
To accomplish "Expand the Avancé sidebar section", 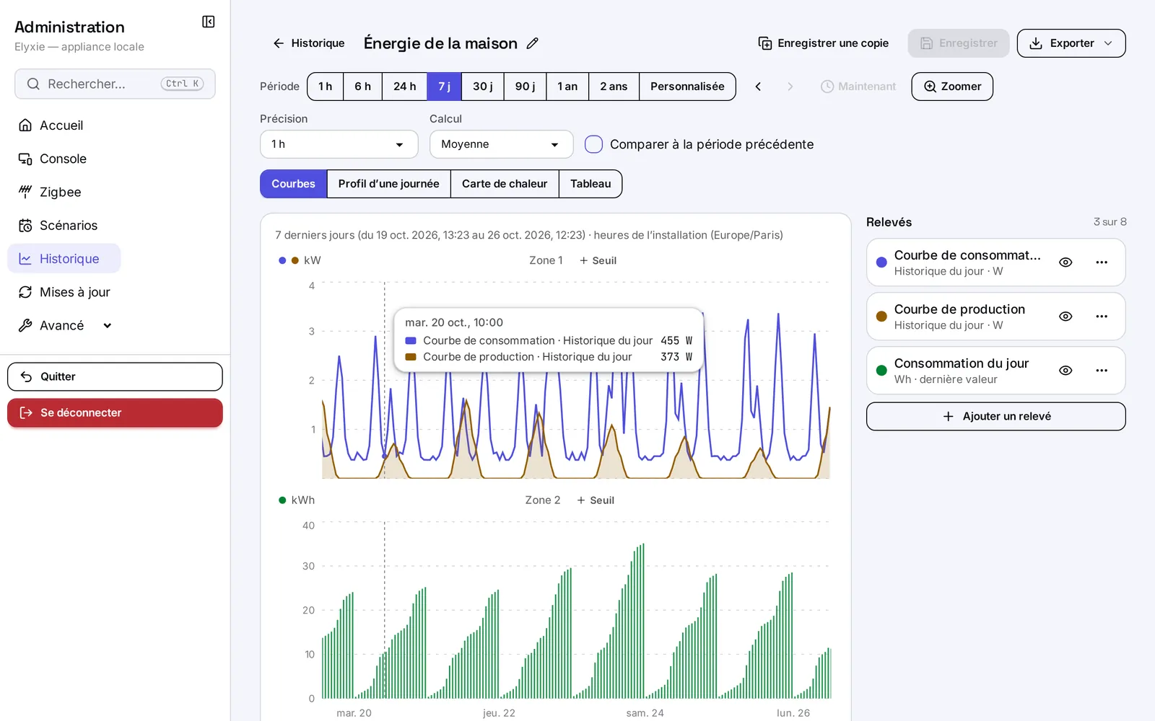I will (x=65, y=325).
